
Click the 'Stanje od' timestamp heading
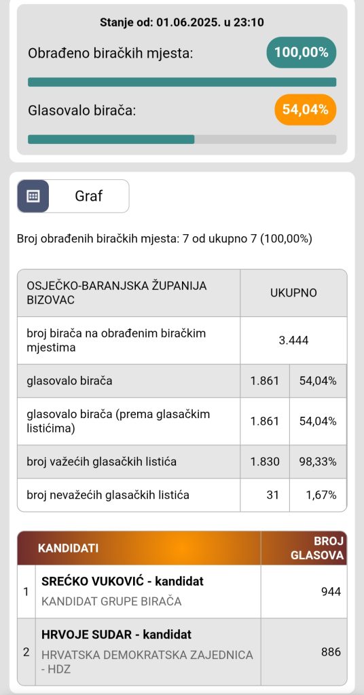pos(182,22)
